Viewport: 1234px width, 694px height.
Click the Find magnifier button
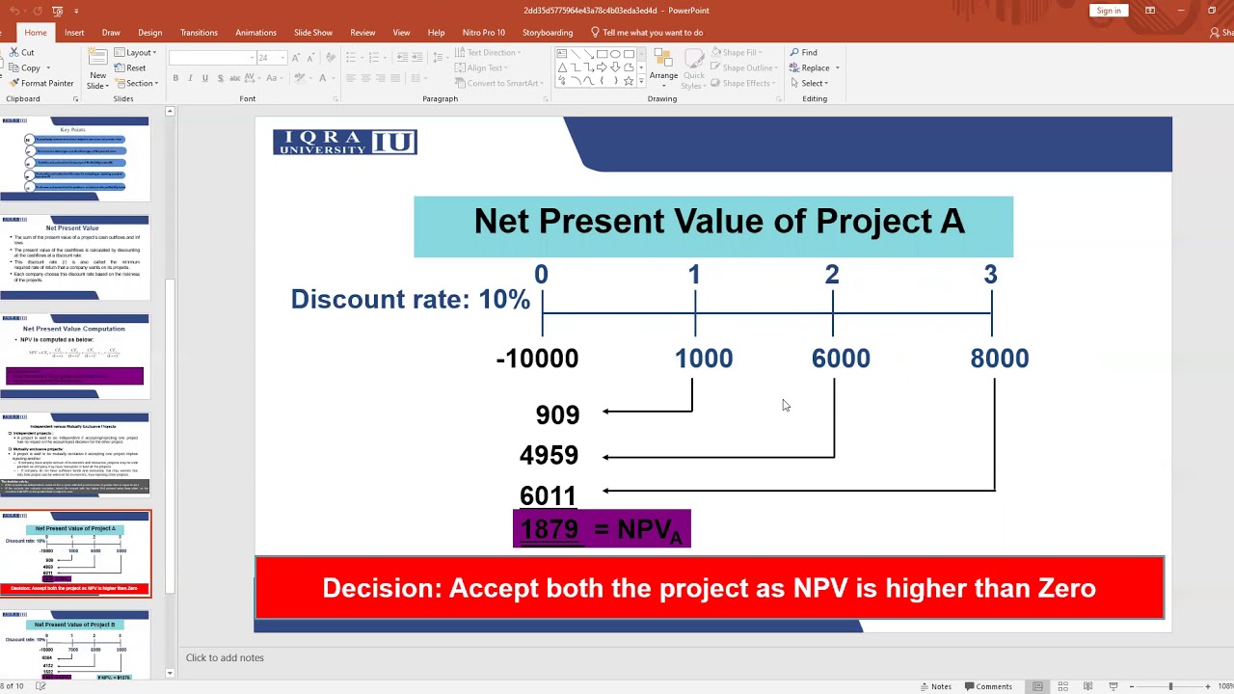[x=803, y=52]
